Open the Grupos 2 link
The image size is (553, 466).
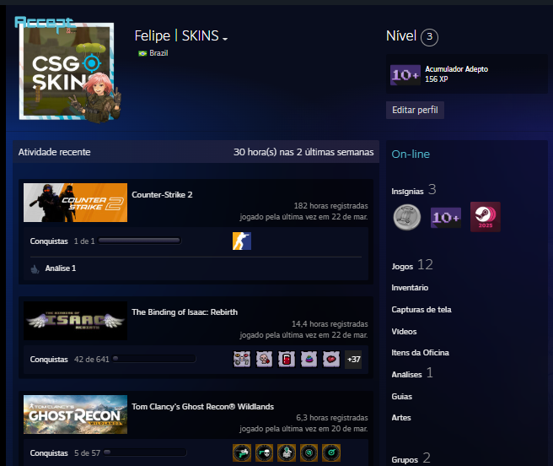click(411, 458)
